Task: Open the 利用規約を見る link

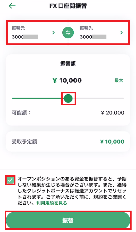Action: point(52,203)
